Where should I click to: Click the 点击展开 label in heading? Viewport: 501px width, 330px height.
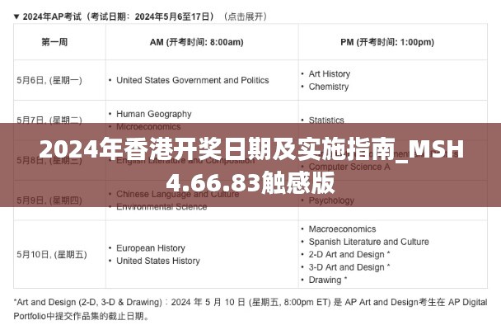(245, 16)
